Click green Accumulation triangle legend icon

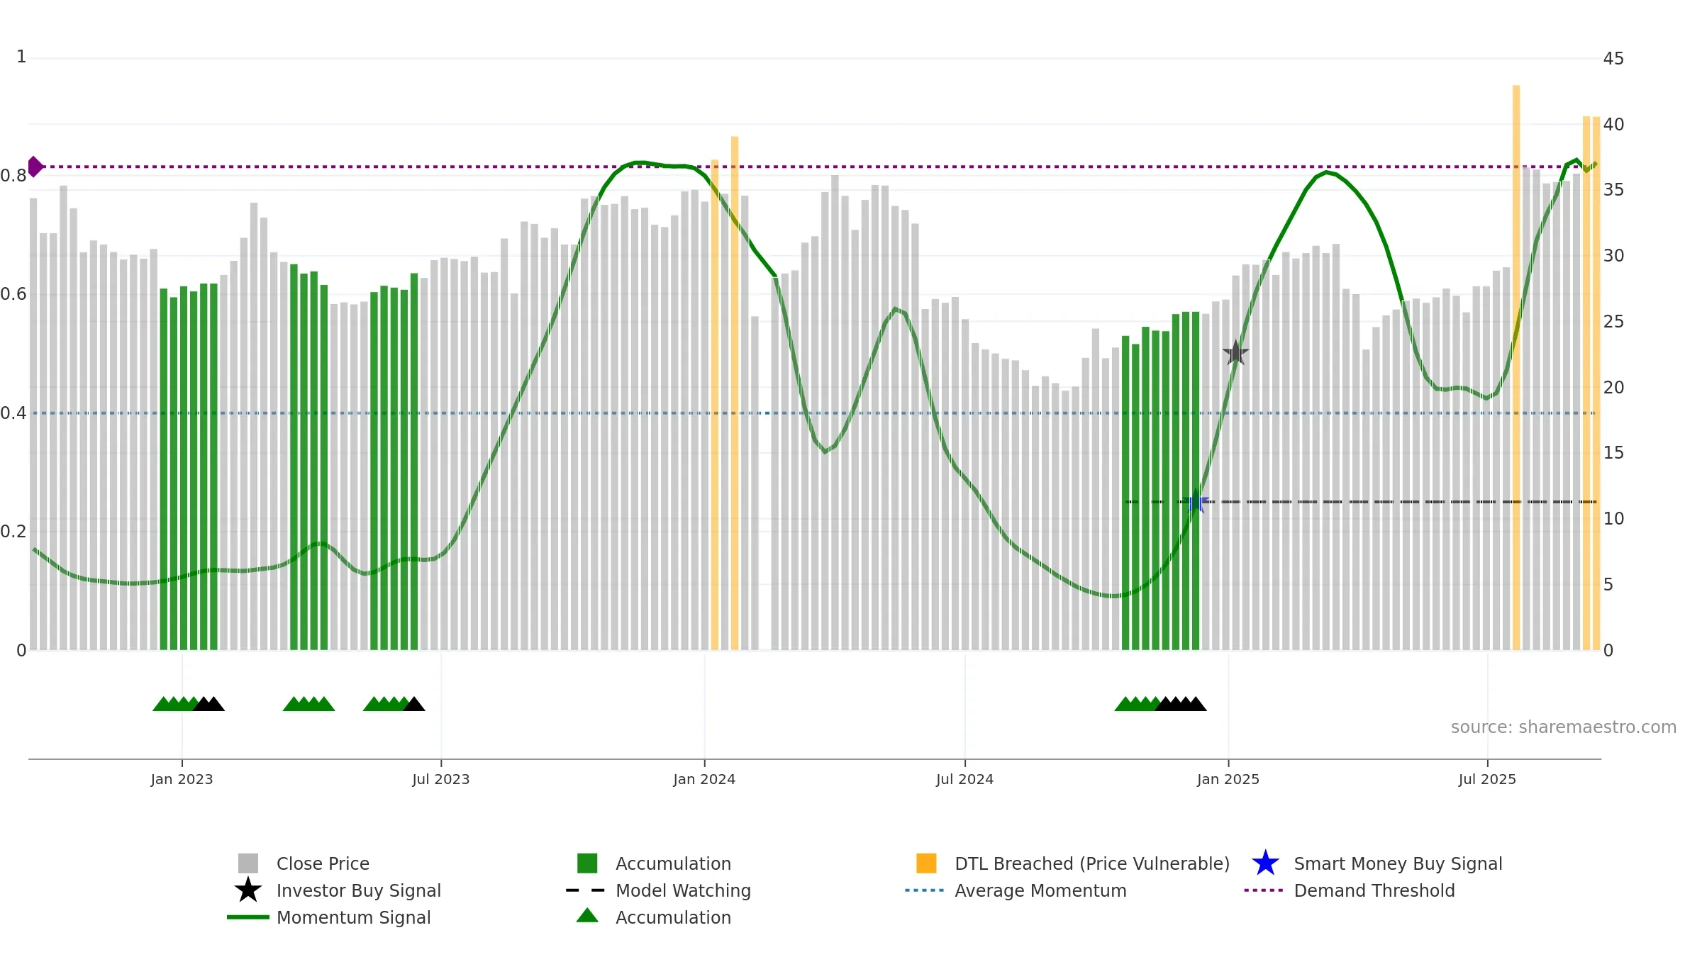click(x=587, y=916)
